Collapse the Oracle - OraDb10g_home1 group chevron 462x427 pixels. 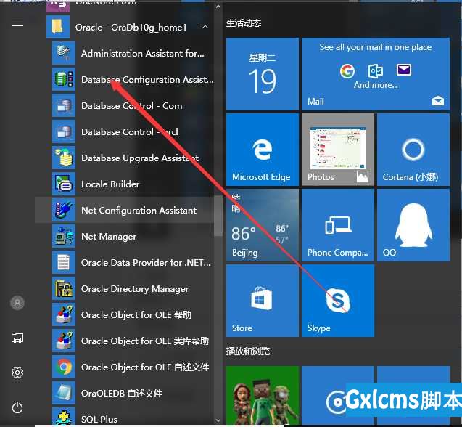pos(205,27)
